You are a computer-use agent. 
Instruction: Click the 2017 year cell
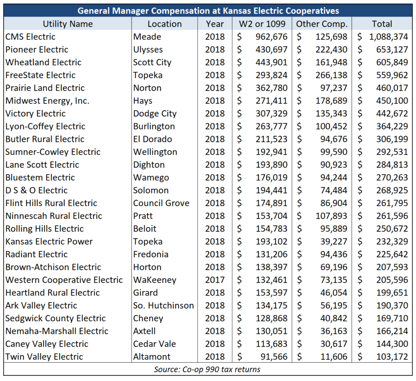point(214,280)
